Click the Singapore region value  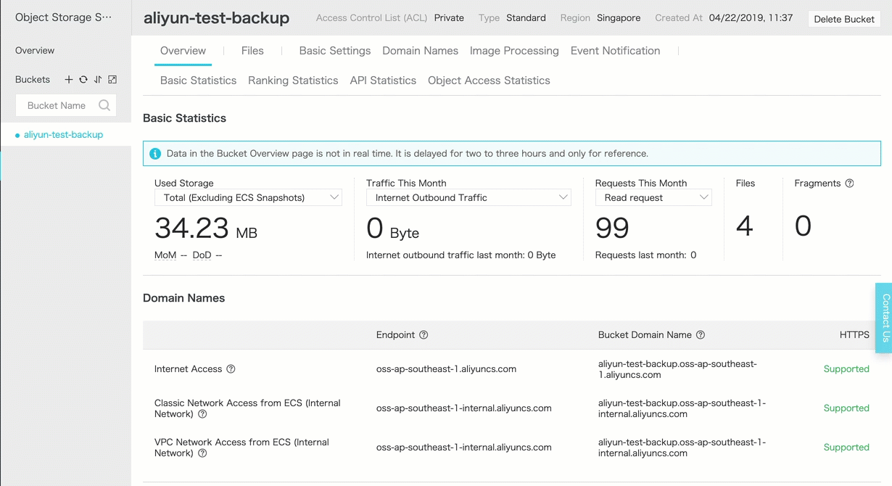pos(619,18)
